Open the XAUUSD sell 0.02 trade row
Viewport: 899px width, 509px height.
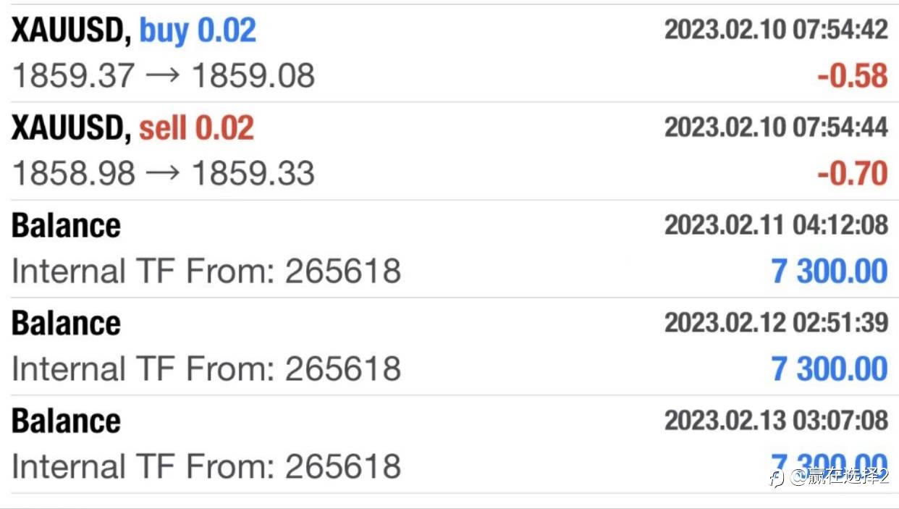449,151
